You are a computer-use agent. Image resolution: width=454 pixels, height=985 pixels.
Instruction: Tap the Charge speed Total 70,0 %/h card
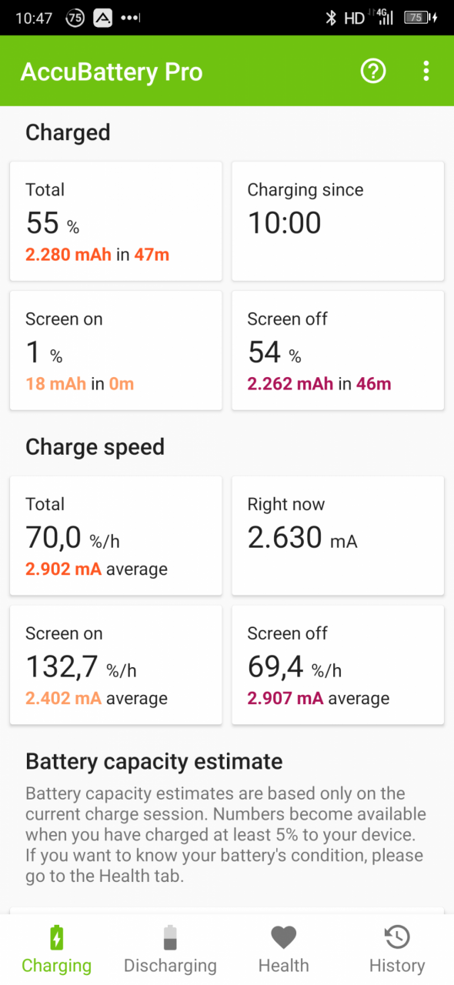tap(116, 536)
